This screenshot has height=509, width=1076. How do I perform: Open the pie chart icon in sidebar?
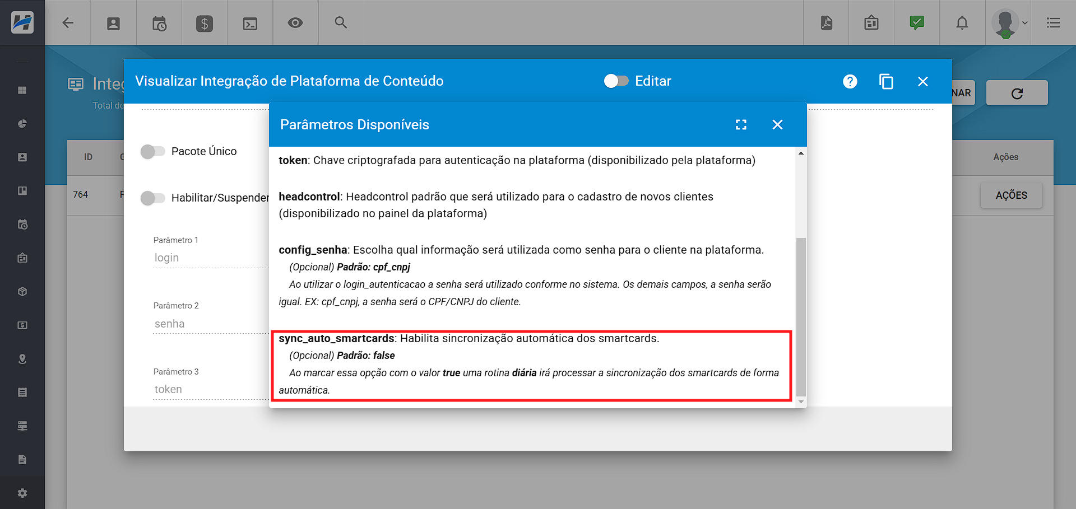(22, 124)
